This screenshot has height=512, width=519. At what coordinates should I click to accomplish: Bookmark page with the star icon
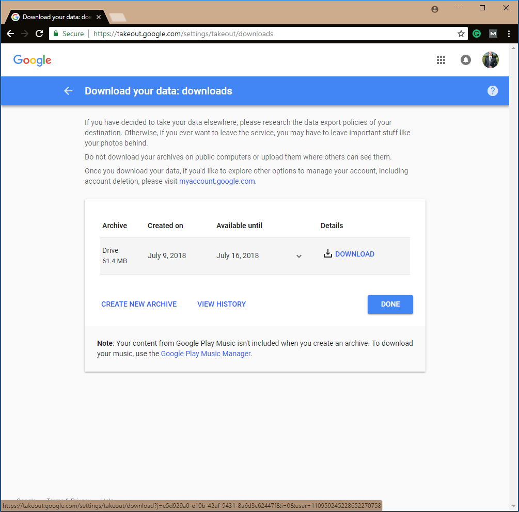461,34
